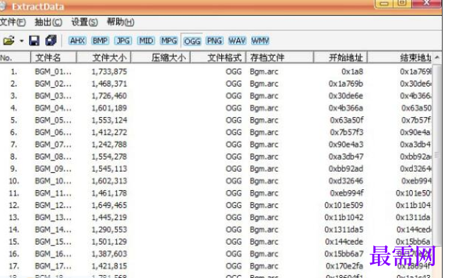This screenshot has width=449, height=278.
Task: Toggle the OGG format filter
Action: point(192,41)
